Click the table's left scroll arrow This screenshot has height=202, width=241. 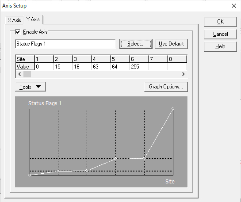click(19, 74)
